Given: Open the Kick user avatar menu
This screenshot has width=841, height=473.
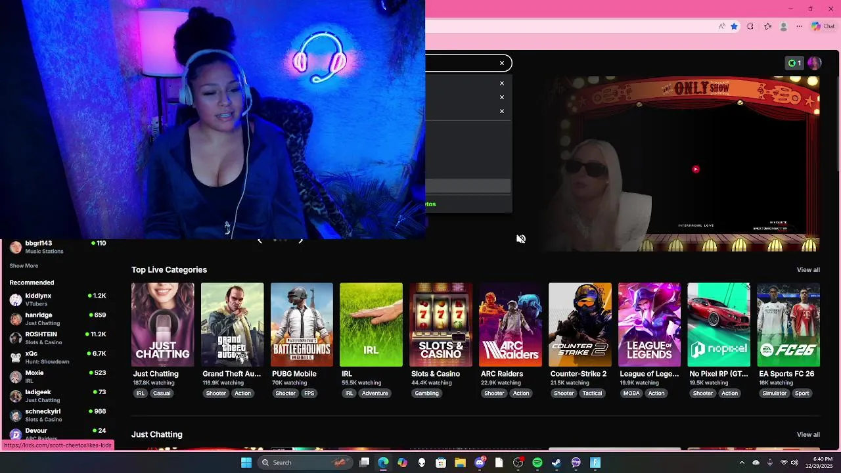Looking at the screenshot, I should point(815,63).
